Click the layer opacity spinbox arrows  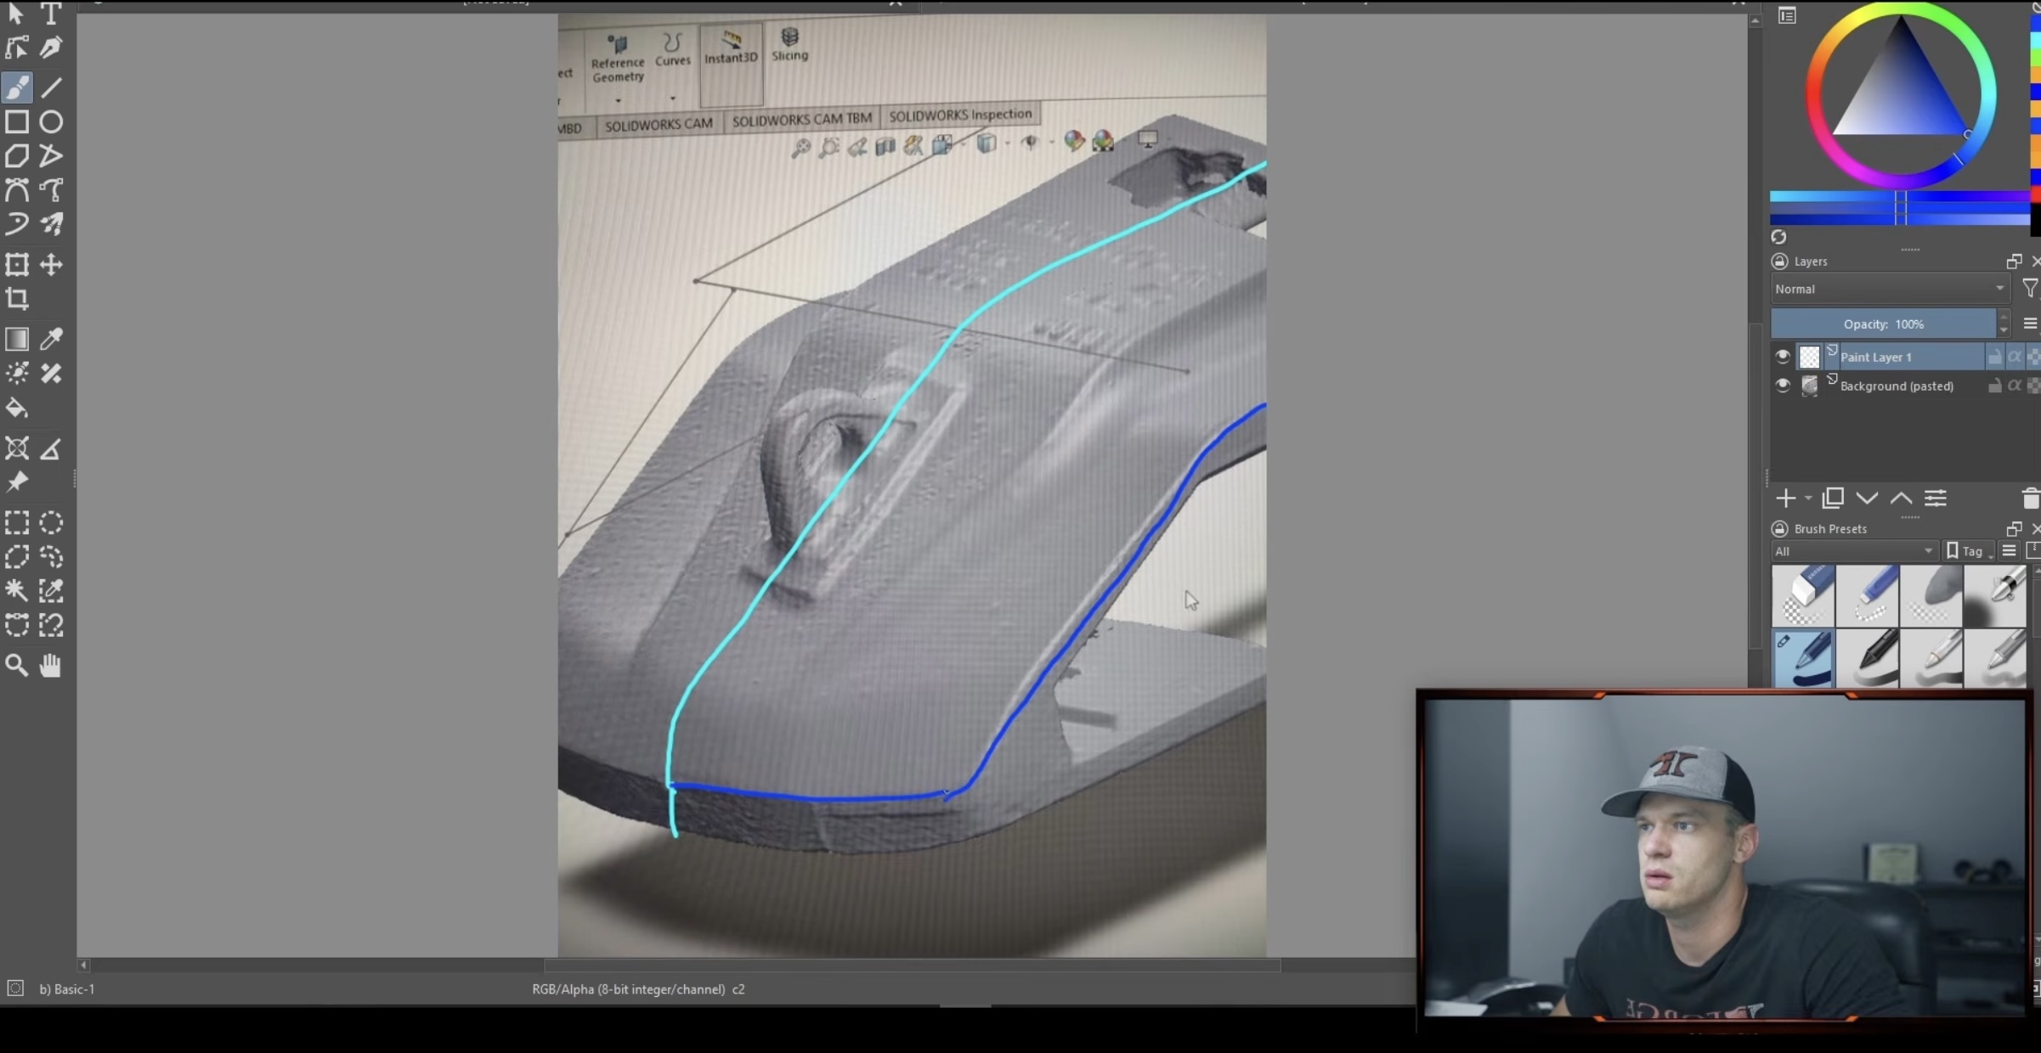coord(2004,324)
